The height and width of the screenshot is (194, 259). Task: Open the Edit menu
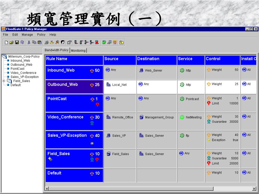(15, 35)
